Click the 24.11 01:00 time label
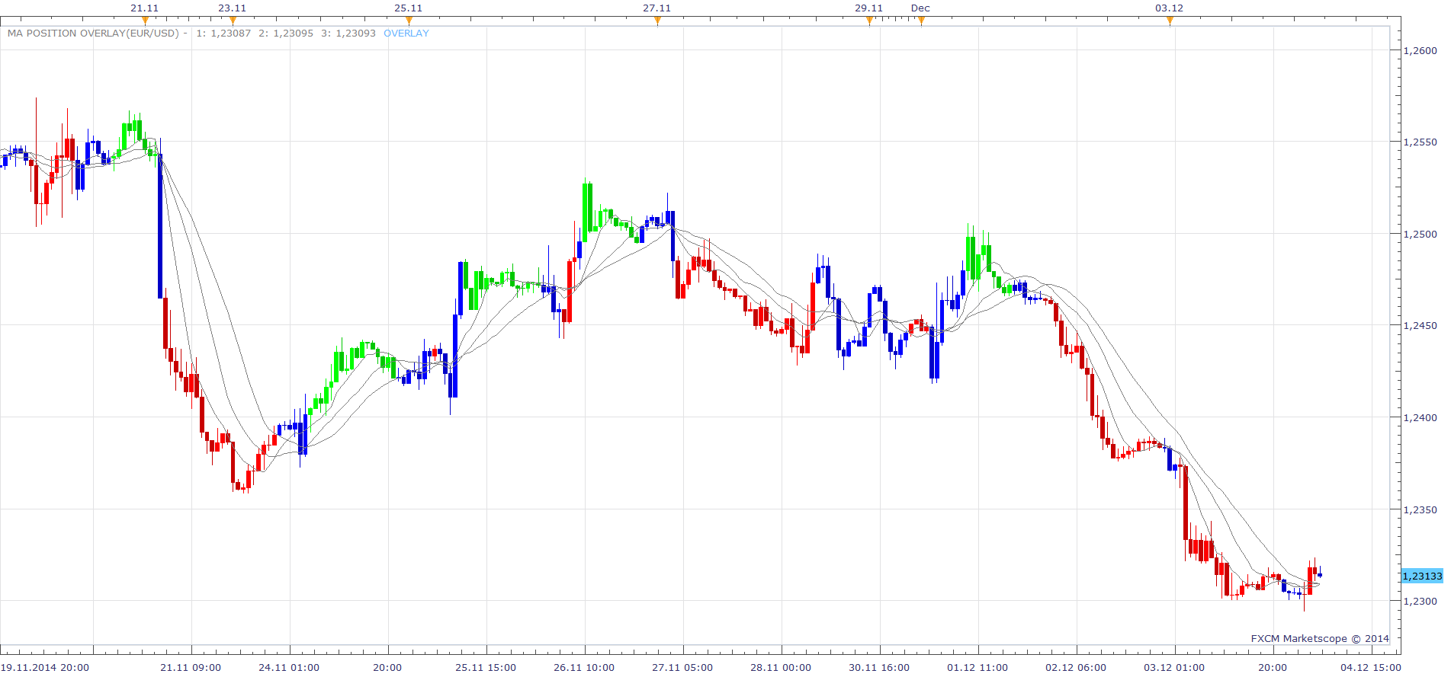This screenshot has height=677, width=1451. (x=289, y=668)
